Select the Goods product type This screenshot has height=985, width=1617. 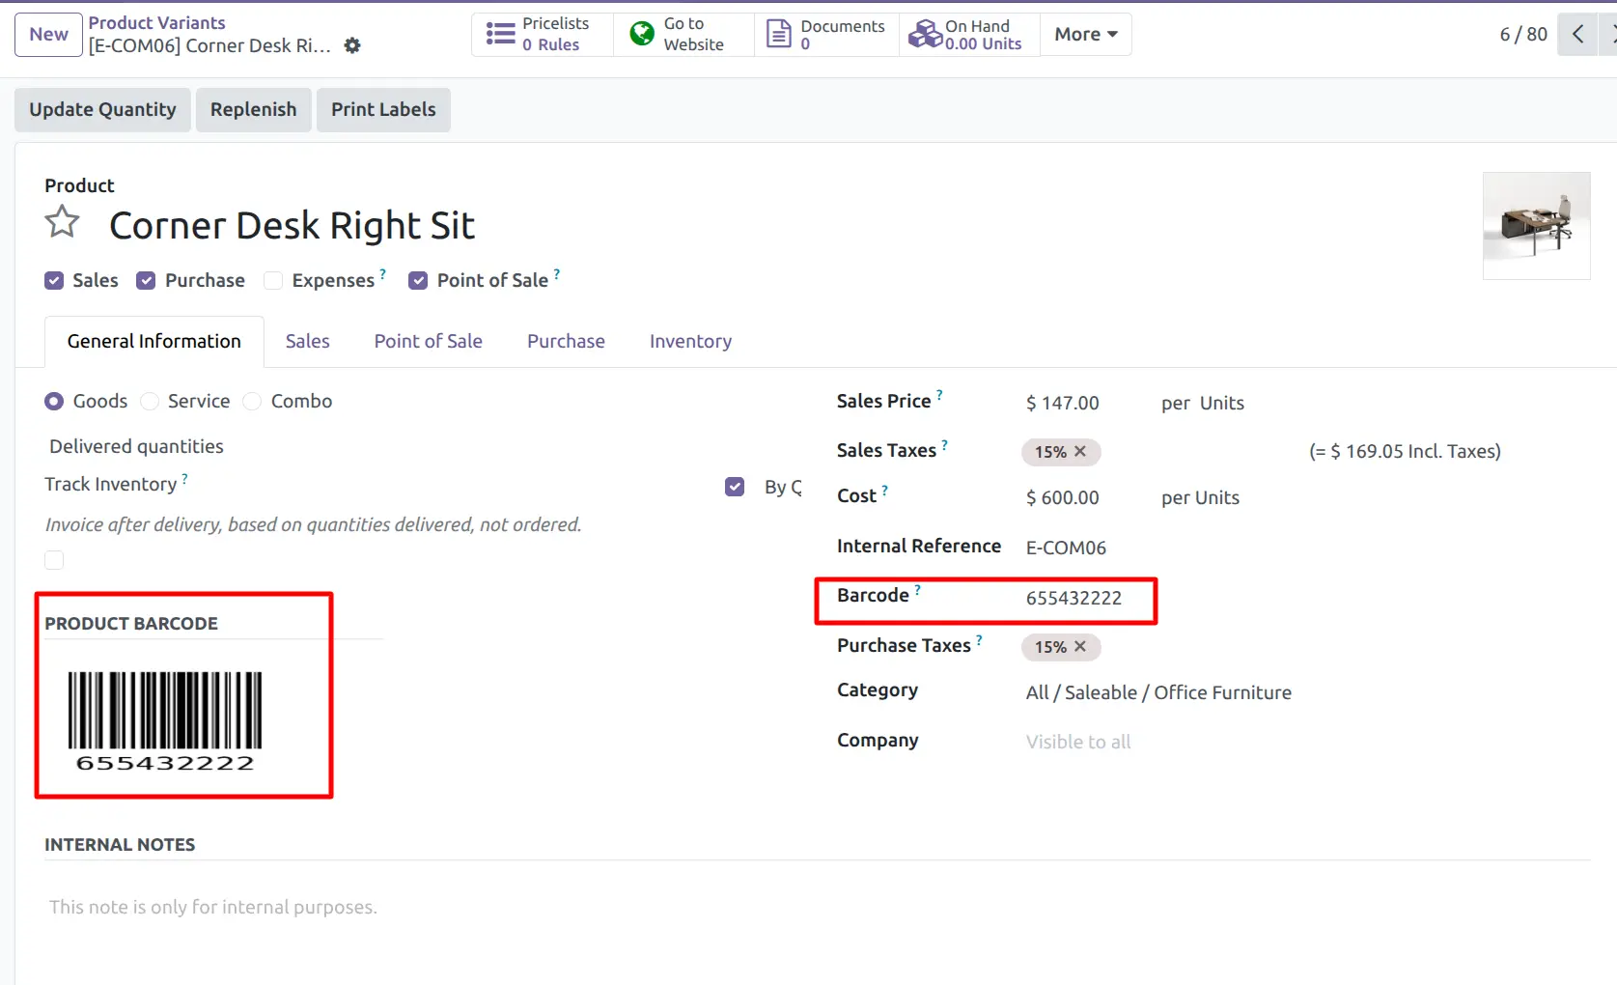[54, 401]
